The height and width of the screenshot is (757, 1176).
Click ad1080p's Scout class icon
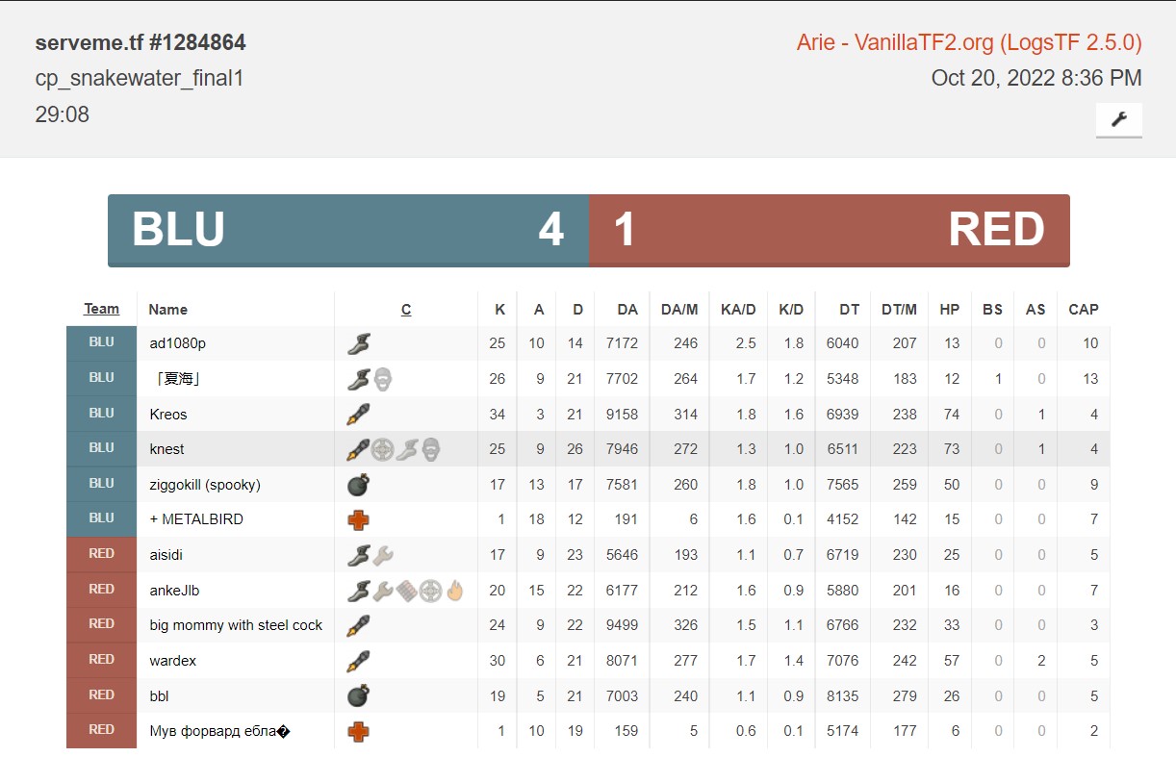coord(358,343)
